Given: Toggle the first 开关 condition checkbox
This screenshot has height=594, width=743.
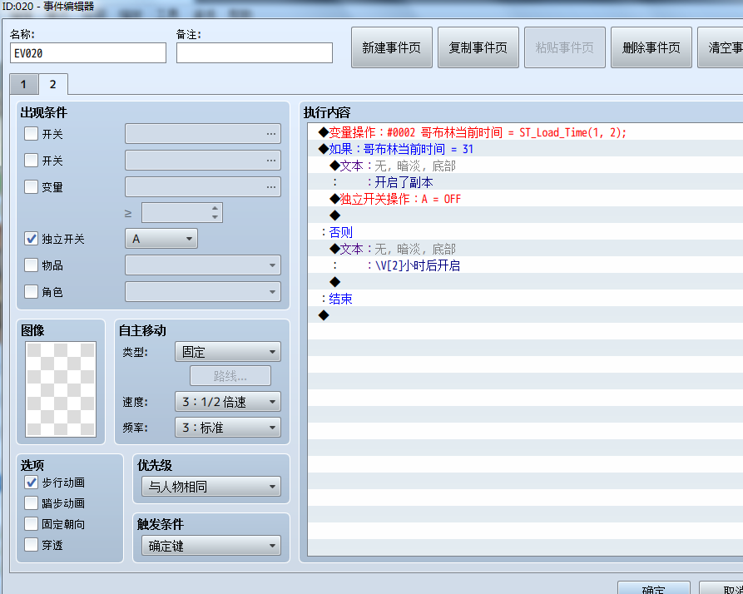Looking at the screenshot, I should (32, 134).
